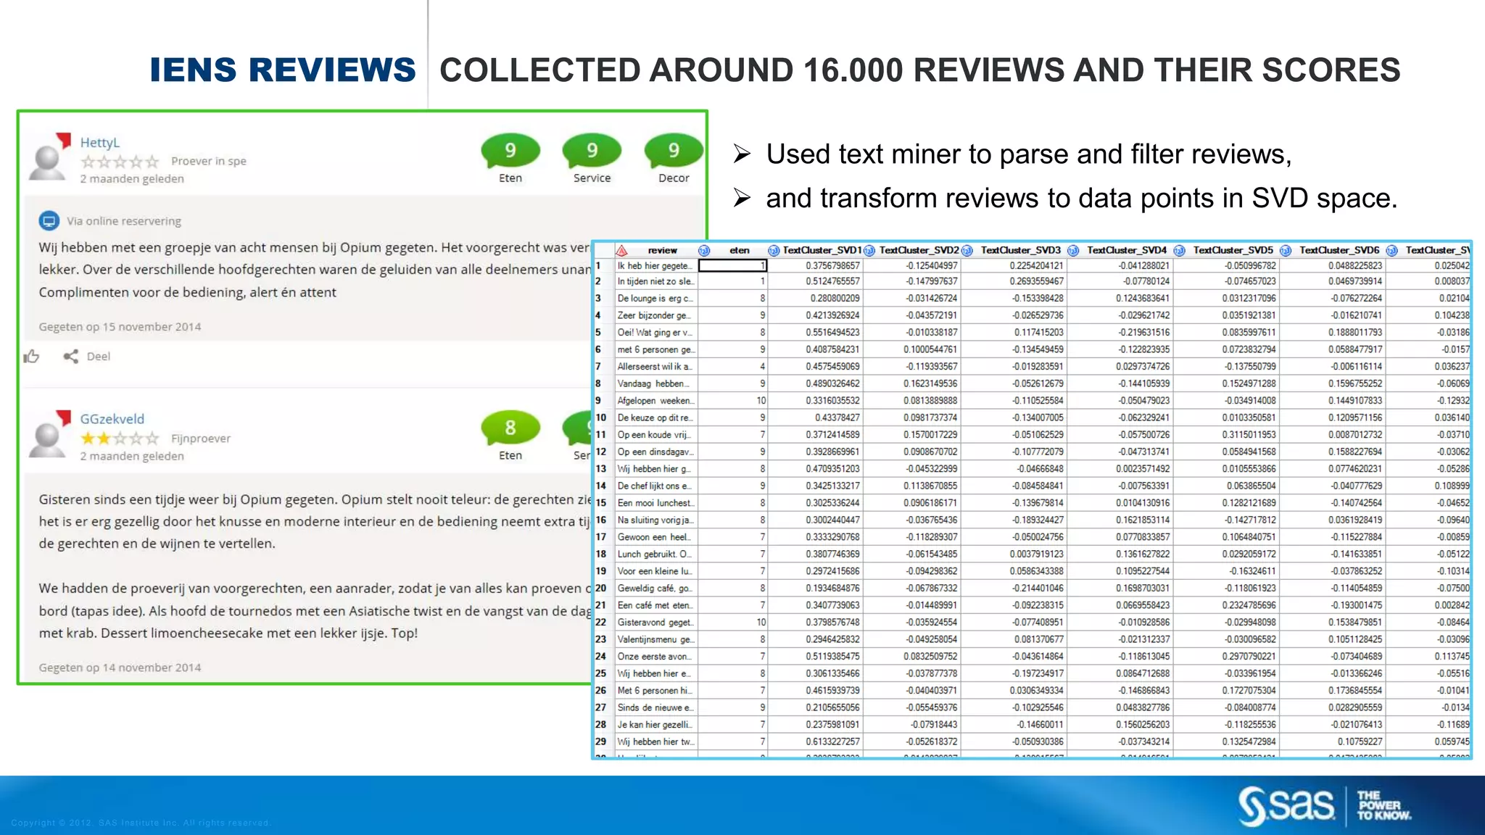Image resolution: width=1485 pixels, height=835 pixels.
Task: Click review cell 'Allereerst wil ik a..'
Action: pyautogui.click(x=655, y=366)
